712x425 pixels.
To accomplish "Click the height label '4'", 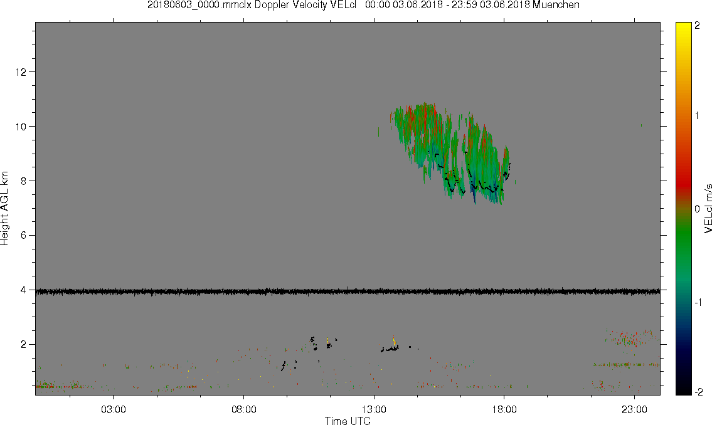I will coord(23,290).
